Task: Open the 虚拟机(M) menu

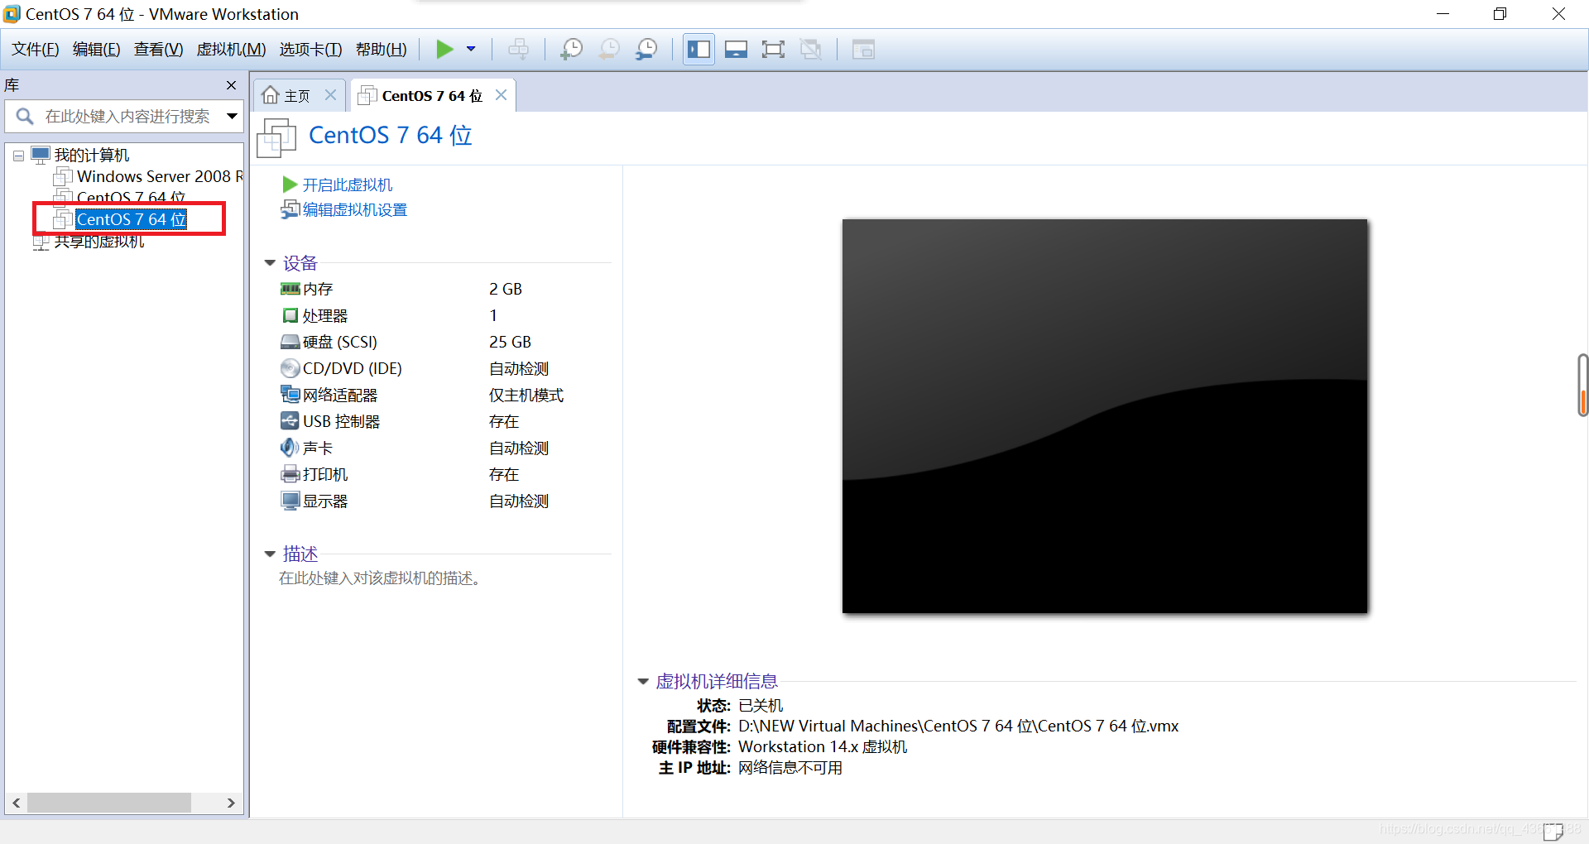Action: point(231,50)
